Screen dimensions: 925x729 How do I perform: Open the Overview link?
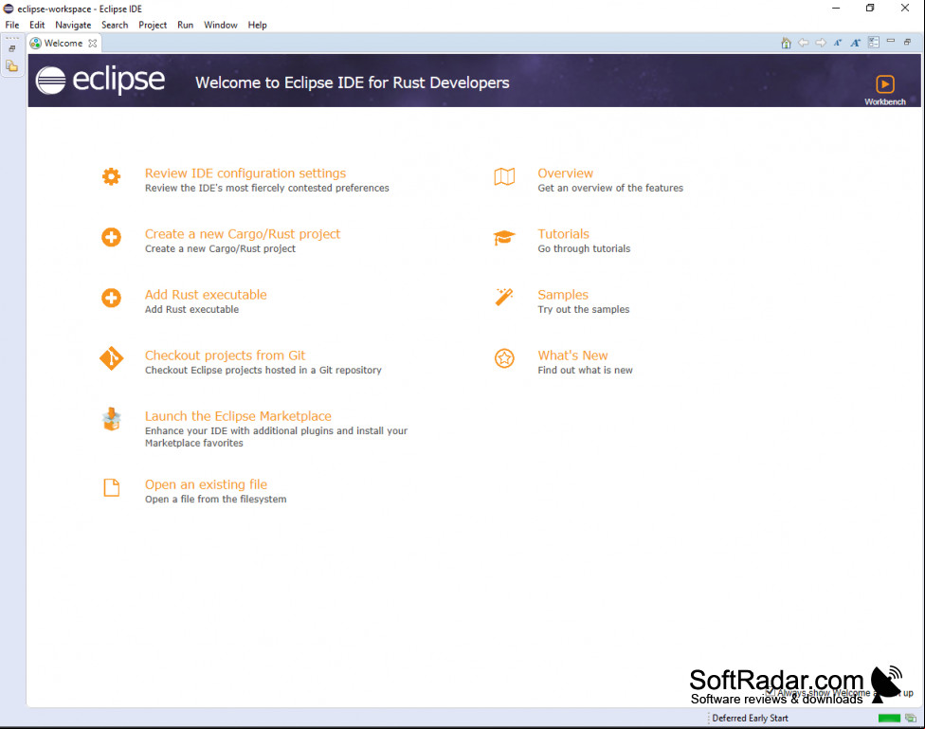click(565, 173)
